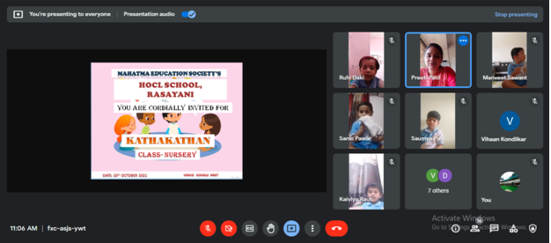The image size is (551, 243).
Task: Click the present screen icon
Action: 291,228
